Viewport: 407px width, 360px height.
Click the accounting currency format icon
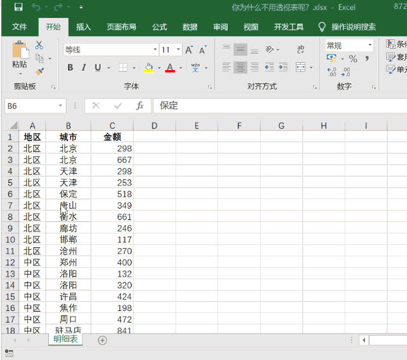(331, 58)
